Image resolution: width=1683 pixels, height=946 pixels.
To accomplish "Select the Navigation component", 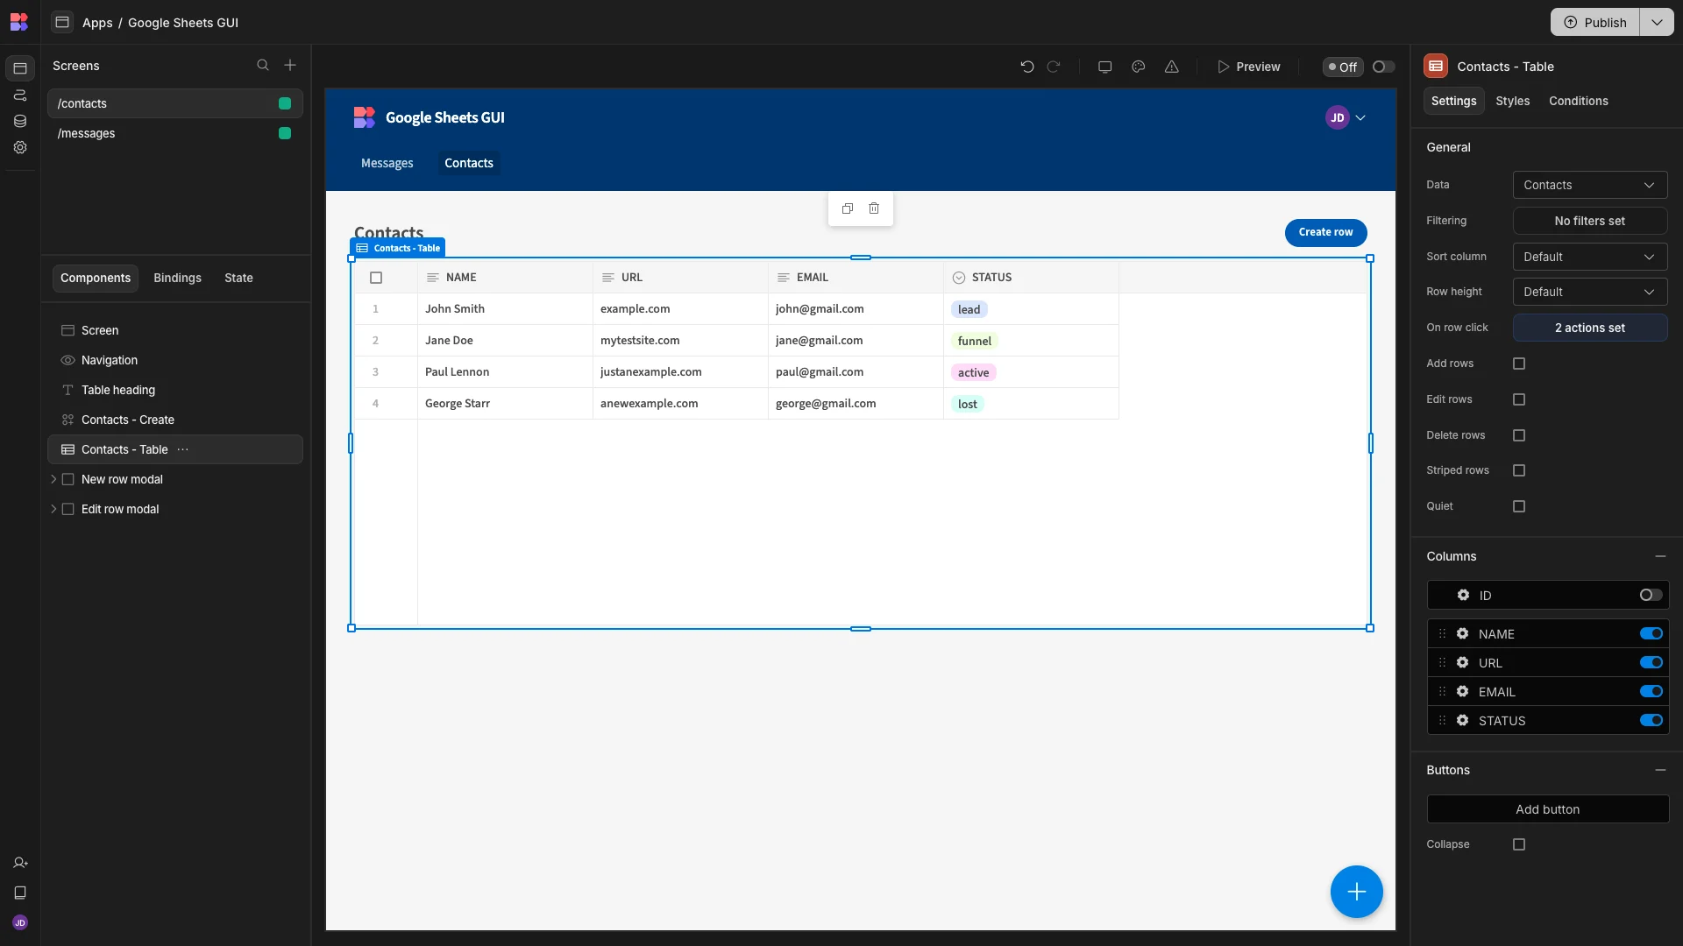I will (175, 360).
